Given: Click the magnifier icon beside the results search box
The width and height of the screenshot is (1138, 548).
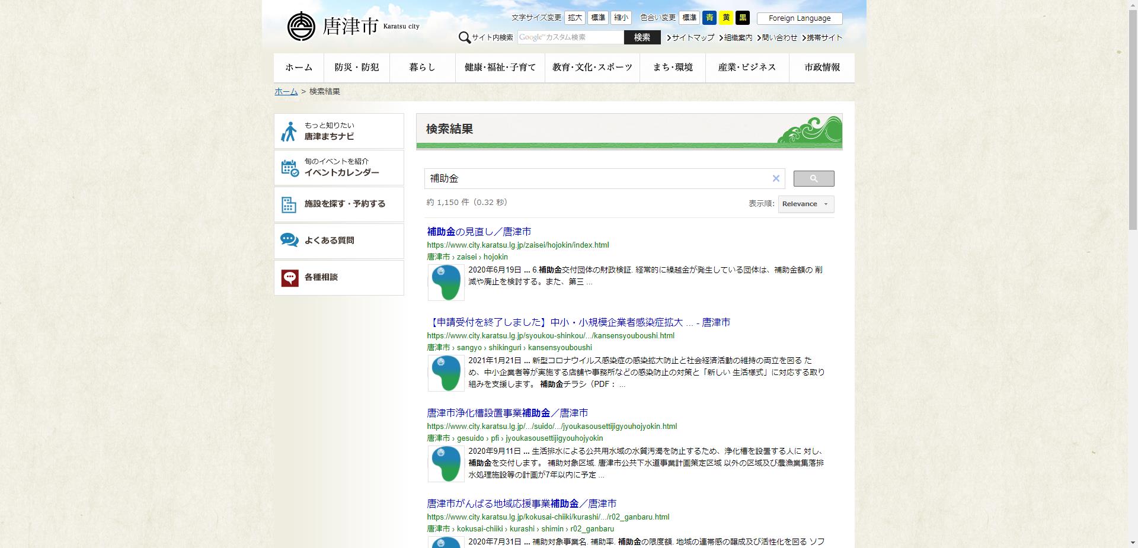Looking at the screenshot, I should (x=813, y=178).
